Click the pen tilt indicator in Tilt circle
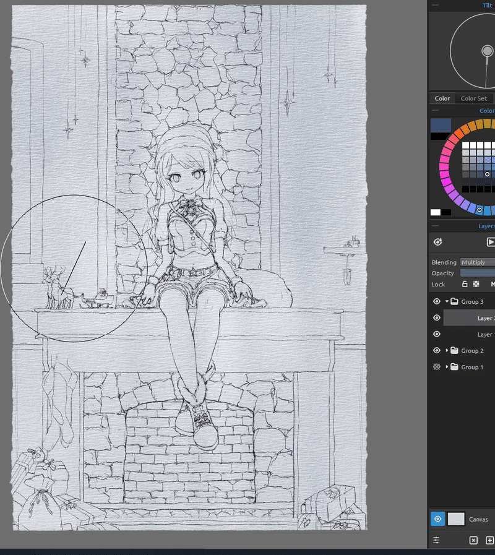 click(x=487, y=51)
